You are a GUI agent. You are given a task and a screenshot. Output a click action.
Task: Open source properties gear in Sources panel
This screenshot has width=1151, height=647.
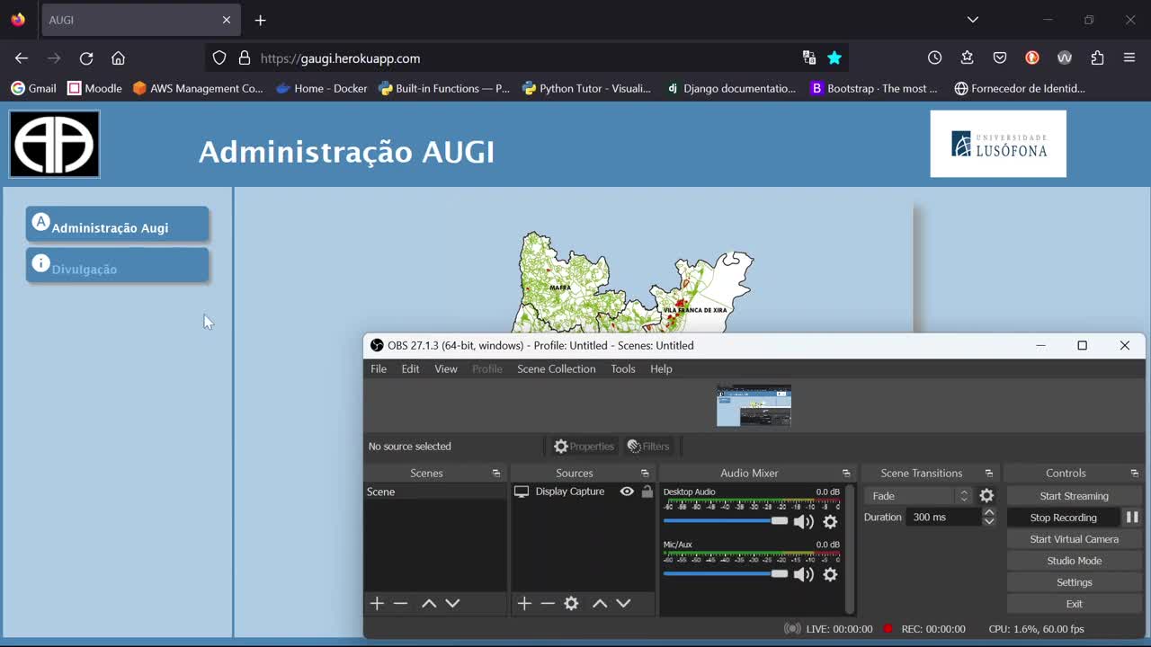[571, 604]
